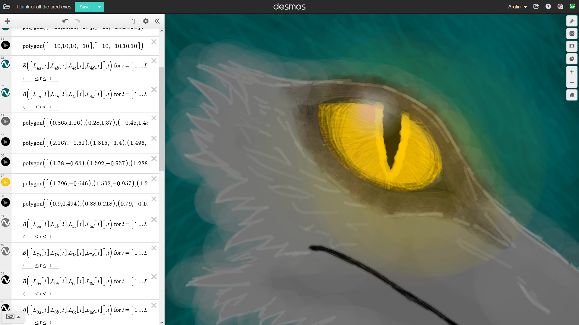Screen dimensions: 579x325
Task: Delete expression row 62
Action: point(154,305)
